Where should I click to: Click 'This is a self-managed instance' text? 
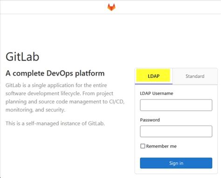click(55, 123)
